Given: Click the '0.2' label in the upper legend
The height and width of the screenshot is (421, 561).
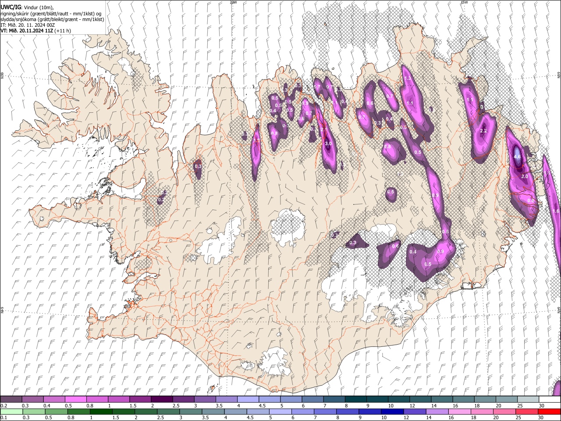Looking at the screenshot, I should [4, 406].
